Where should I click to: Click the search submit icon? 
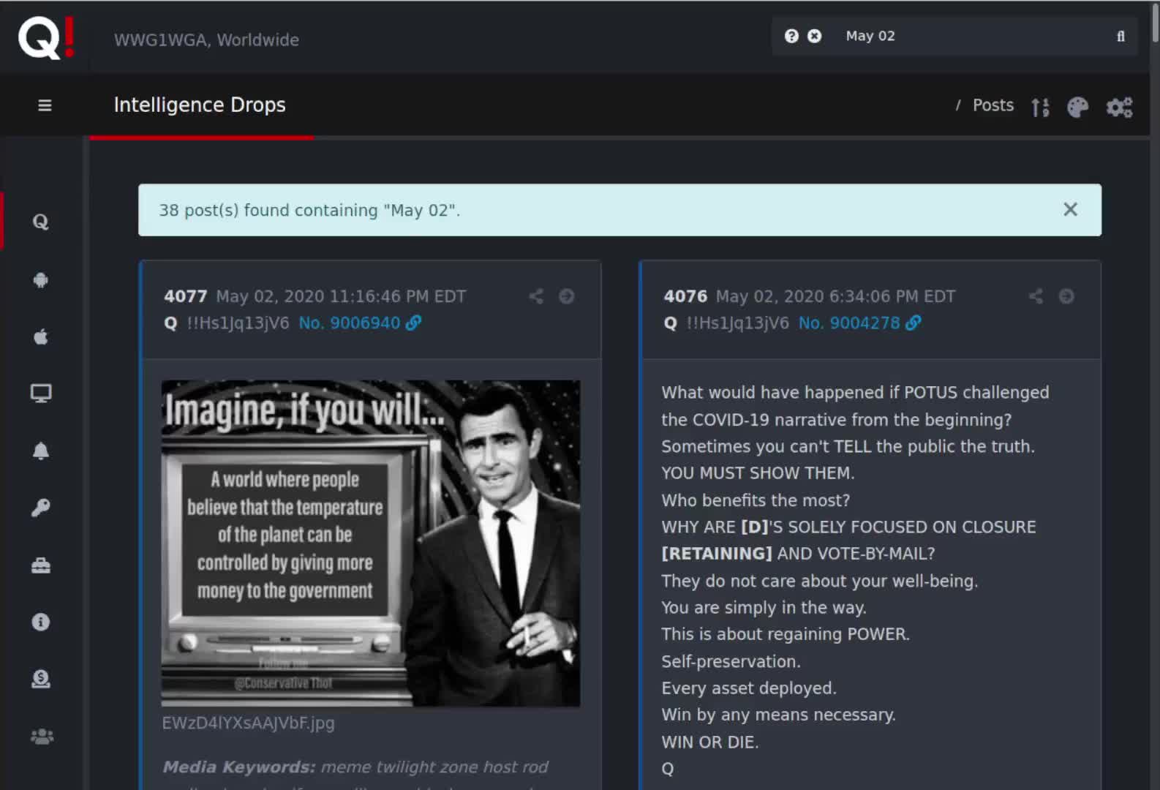pos(1121,36)
